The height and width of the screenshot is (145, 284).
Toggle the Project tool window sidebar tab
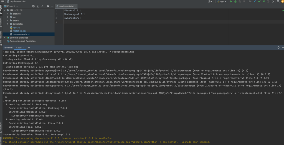(1, 8)
